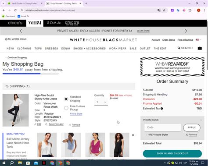Viewport: 208px width, 166px height.
Task: Open Dashboard bookmark
Action: pos(9,16)
